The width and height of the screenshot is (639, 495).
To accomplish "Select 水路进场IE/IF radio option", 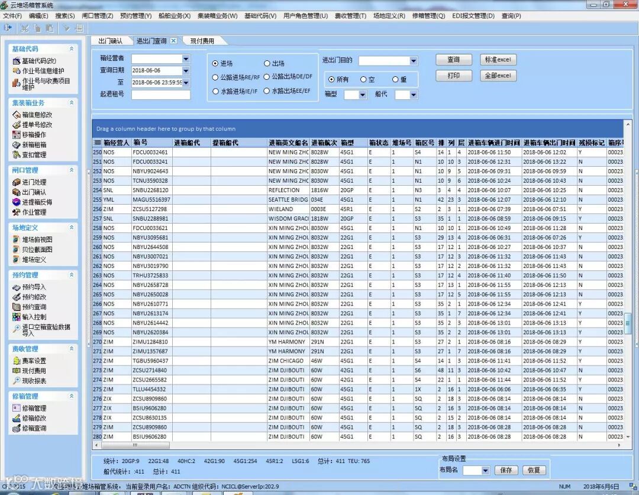I will coord(215,92).
